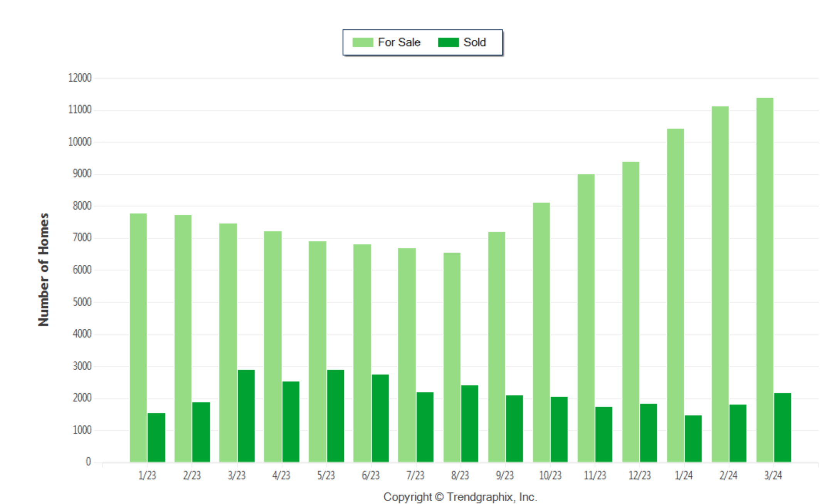Click the Sold legend color swatch
The width and height of the screenshot is (827, 504).
pos(448,42)
